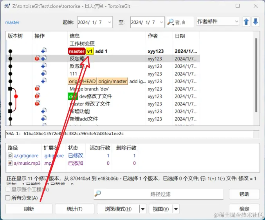Click the 确定 button

pyautogui.click(x=244, y=209)
